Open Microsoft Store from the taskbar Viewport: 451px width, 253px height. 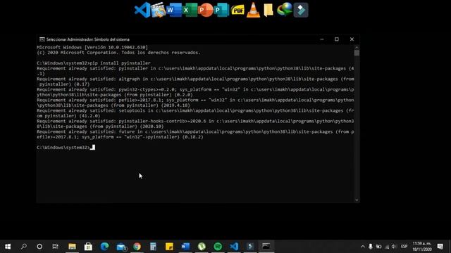[88, 247]
